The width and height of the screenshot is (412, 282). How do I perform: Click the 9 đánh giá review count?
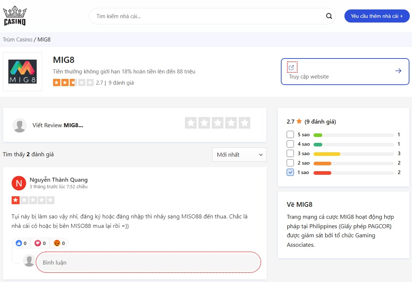(121, 83)
